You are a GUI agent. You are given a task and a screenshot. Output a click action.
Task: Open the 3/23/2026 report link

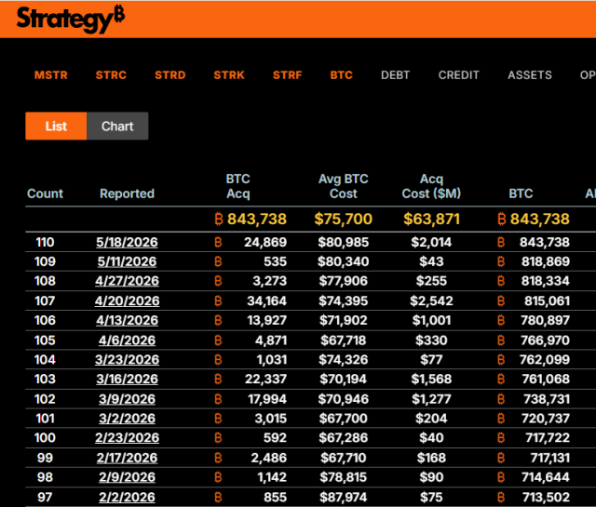pos(127,360)
